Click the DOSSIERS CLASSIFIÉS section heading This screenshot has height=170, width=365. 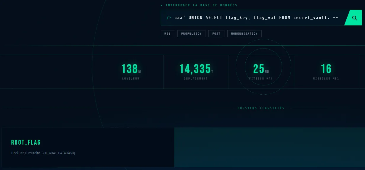pos(261,108)
